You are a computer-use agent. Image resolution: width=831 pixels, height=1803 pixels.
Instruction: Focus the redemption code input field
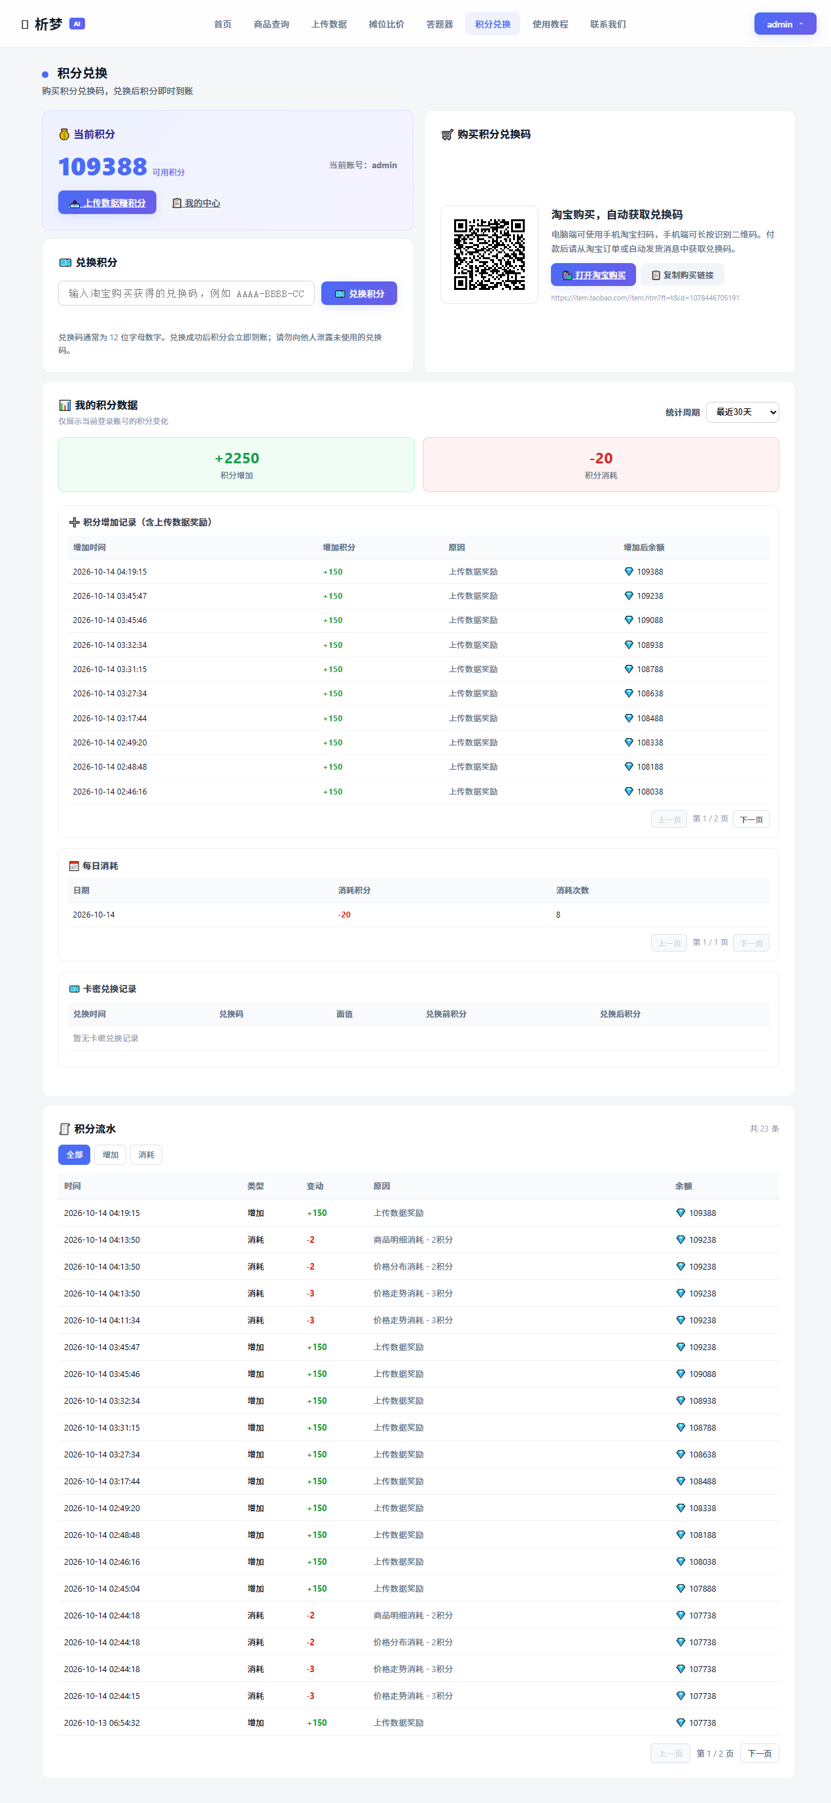(x=186, y=293)
